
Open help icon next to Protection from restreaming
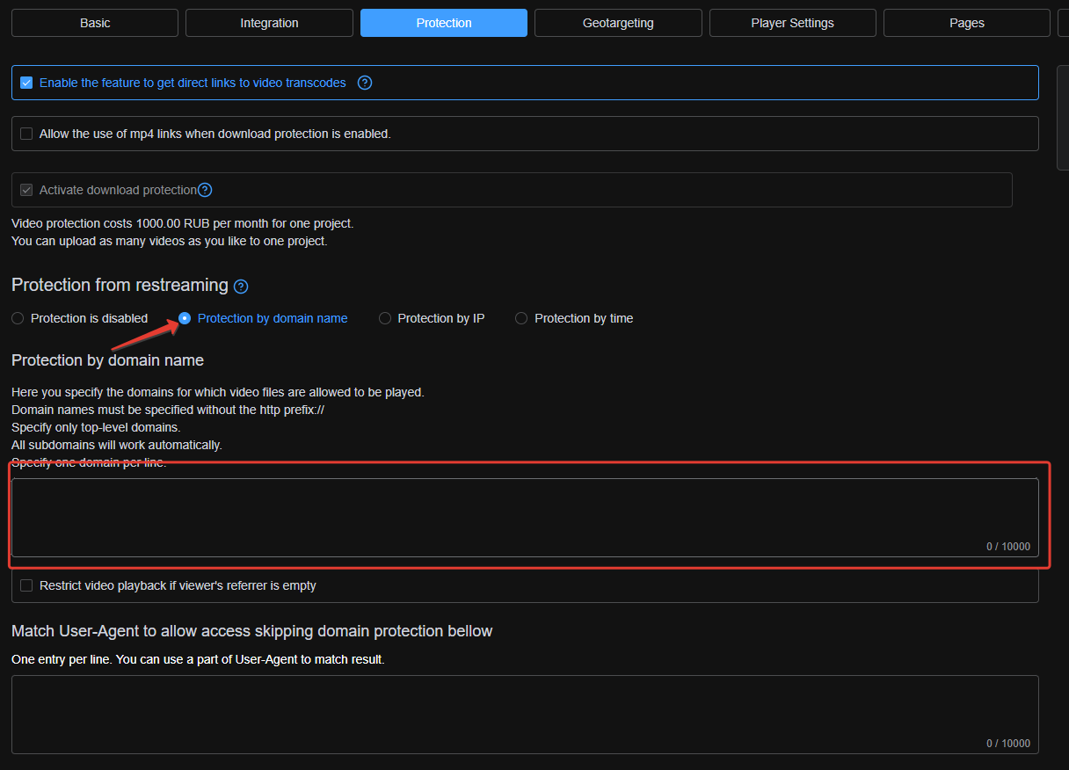[x=241, y=287]
